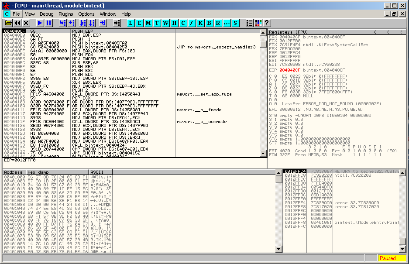Open Handles window (H button)
The width and height of the screenshot is (409, 264).
[175, 23]
